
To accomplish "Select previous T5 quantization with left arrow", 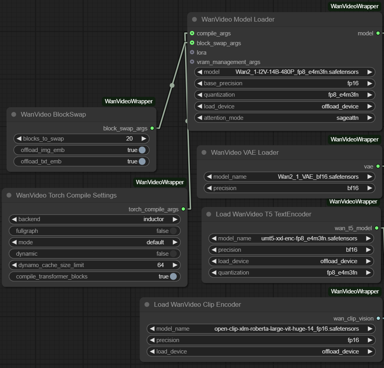I will pos(214,273).
